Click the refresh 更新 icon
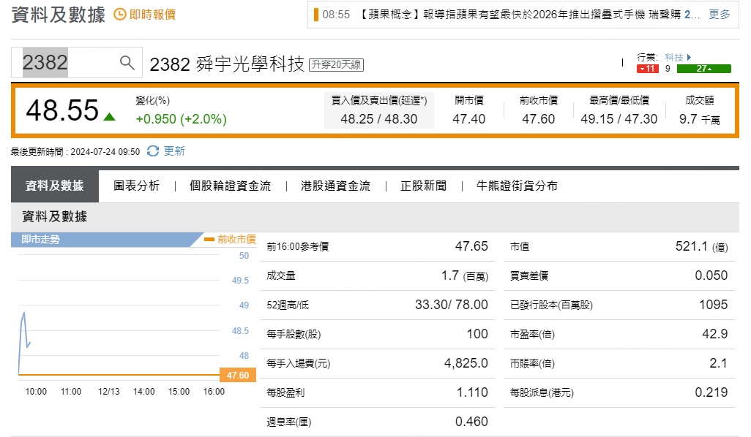Image resolution: width=751 pixels, height=437 pixels. pos(153,151)
